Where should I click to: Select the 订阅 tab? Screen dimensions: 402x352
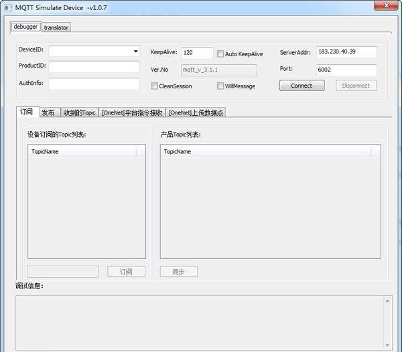(28, 112)
